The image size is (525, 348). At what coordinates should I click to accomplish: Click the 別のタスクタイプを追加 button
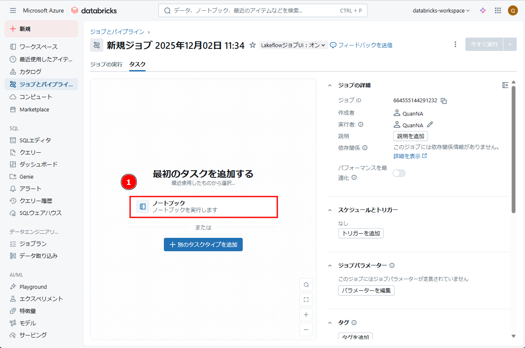pyautogui.click(x=203, y=245)
